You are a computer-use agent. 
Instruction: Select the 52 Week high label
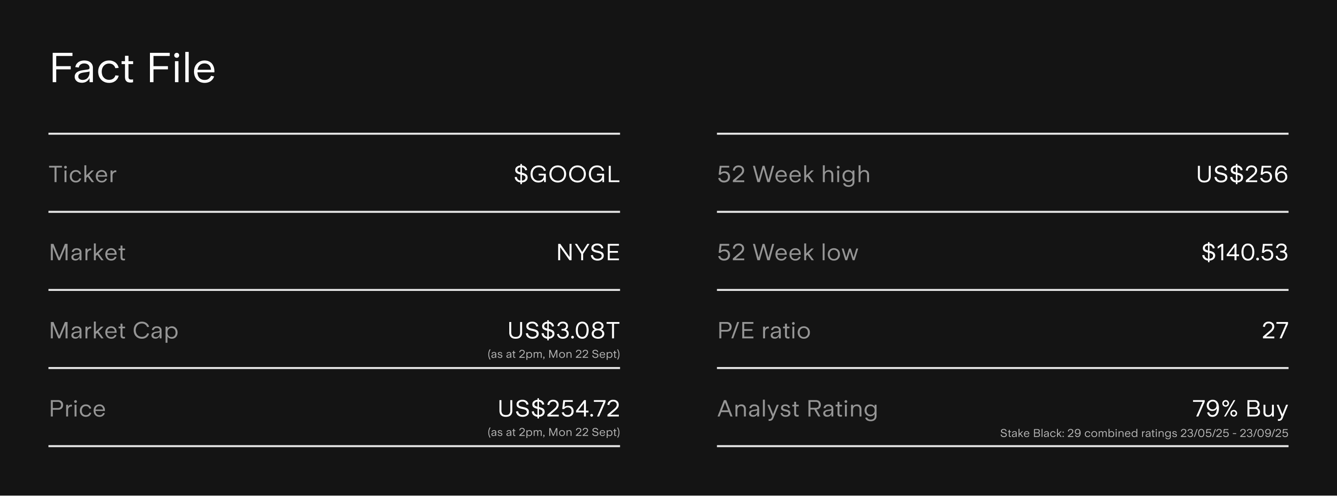pos(793,174)
